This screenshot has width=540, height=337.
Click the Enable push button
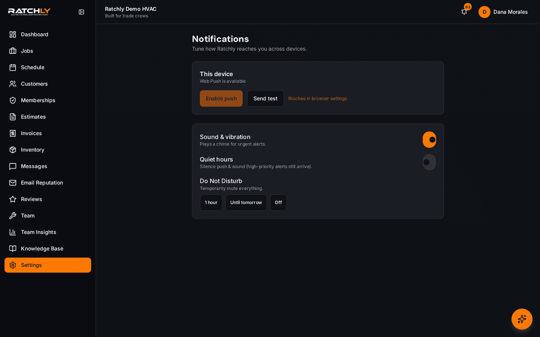point(221,98)
